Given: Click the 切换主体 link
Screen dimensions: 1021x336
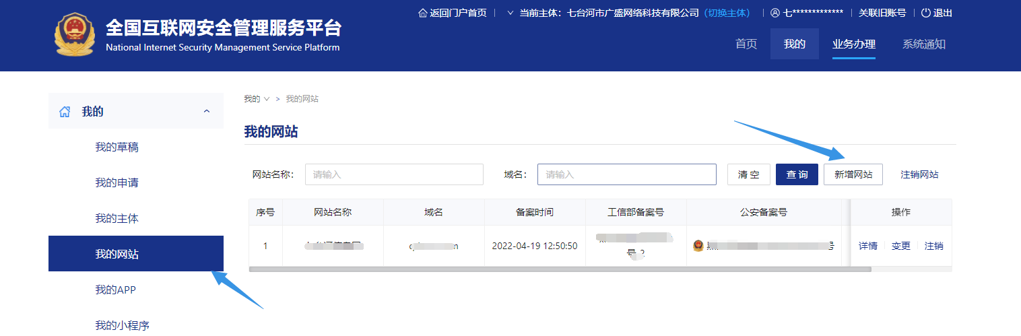Looking at the screenshot, I should tap(727, 13).
